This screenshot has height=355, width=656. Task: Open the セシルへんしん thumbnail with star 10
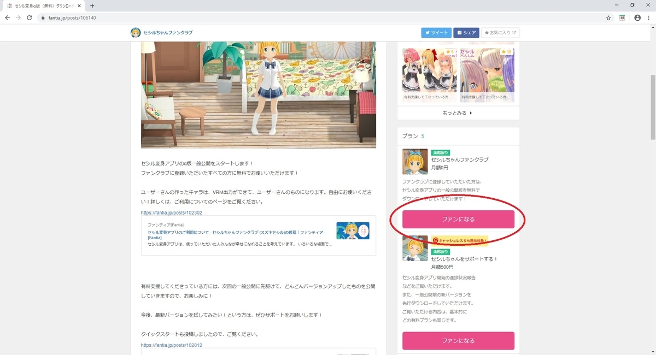click(487, 74)
